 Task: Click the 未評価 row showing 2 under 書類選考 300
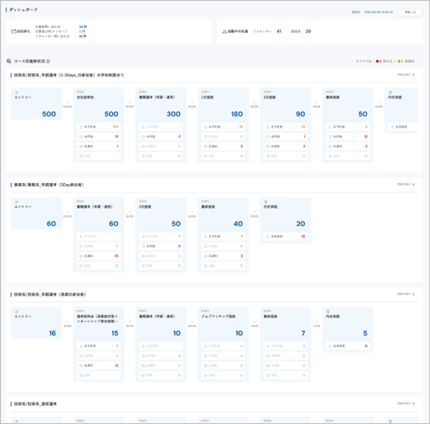[x=161, y=137]
